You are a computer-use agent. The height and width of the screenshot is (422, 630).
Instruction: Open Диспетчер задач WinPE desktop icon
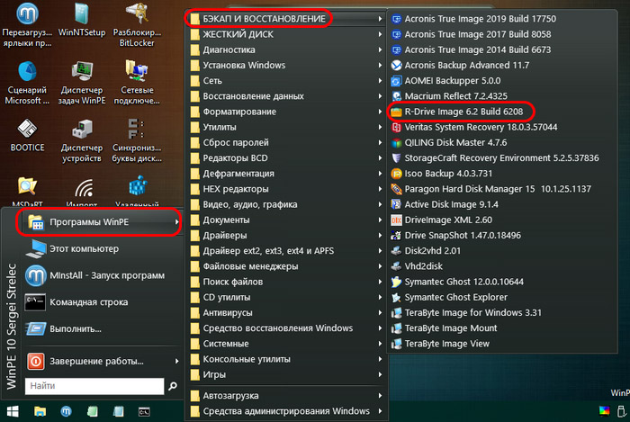(82, 83)
